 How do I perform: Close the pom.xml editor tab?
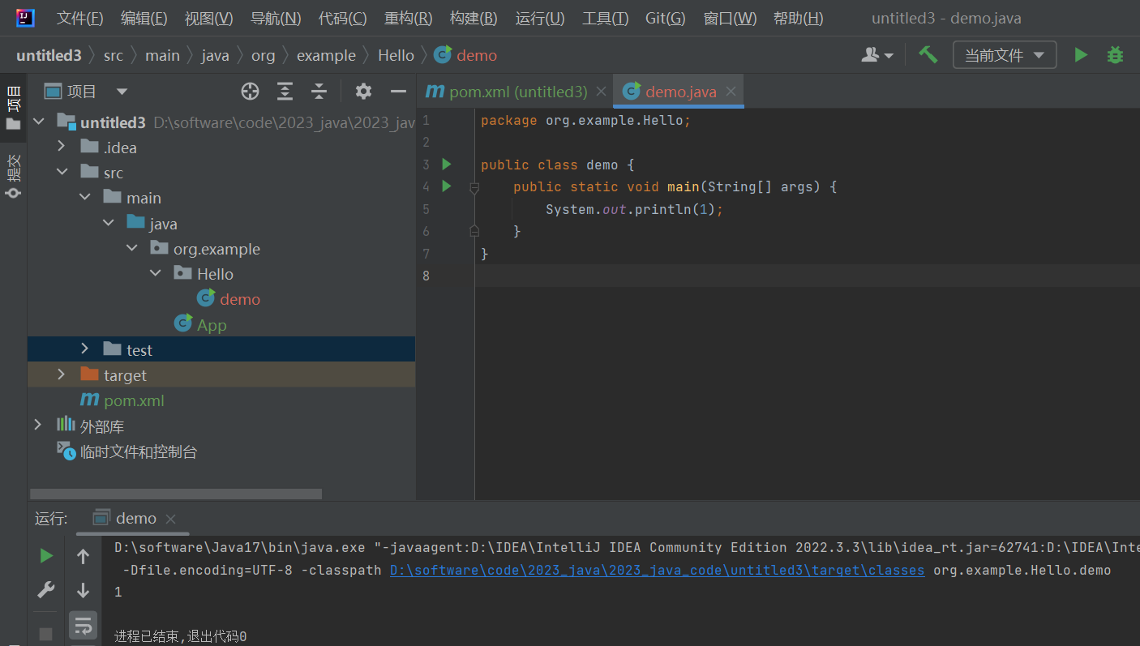[601, 92]
